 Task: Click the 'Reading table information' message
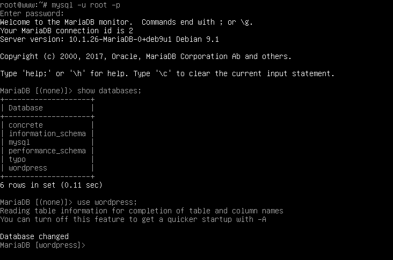point(141,211)
